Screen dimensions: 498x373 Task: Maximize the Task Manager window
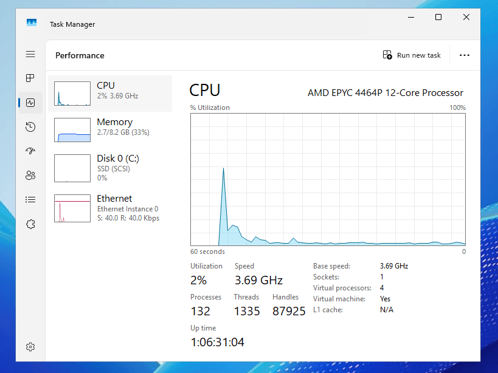(x=438, y=17)
